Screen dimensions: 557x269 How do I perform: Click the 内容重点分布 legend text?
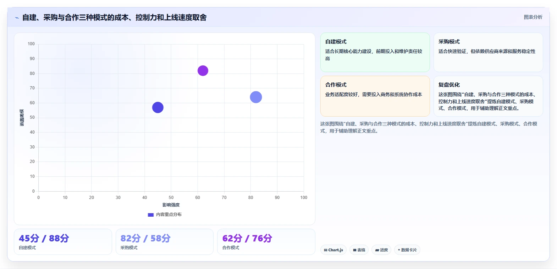pyautogui.click(x=169, y=215)
